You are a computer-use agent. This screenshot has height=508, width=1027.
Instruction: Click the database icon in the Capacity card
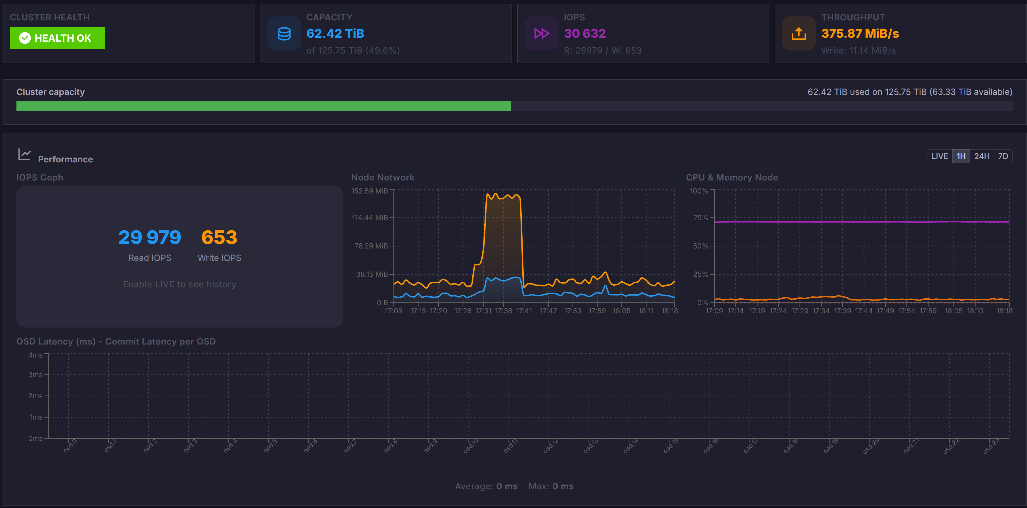coord(284,33)
